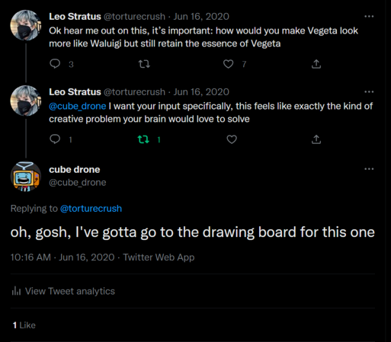Click the analytics bar chart icon
The image size is (391, 342).
[x=16, y=291]
